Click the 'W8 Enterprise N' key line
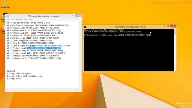 pos(33,38)
